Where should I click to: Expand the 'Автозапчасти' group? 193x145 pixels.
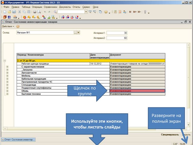tap(7, 73)
